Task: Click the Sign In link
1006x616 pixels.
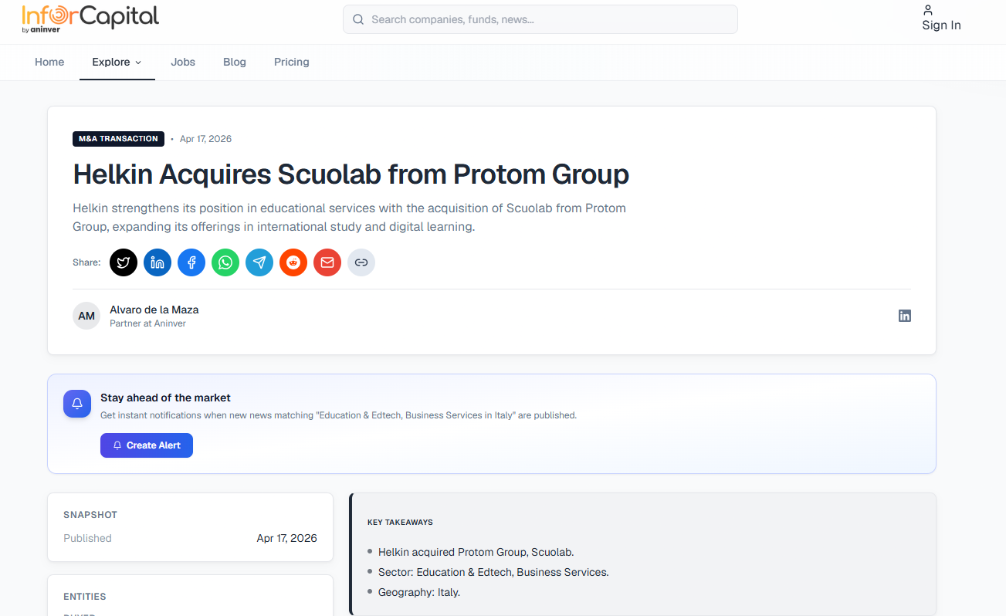Action: point(941,25)
